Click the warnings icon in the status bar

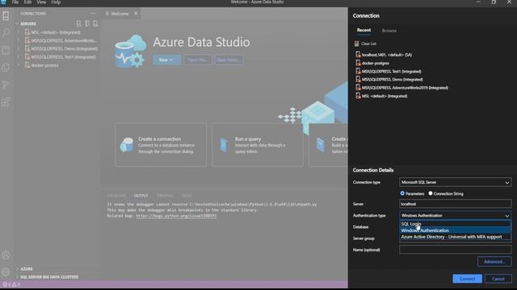(x=15, y=284)
